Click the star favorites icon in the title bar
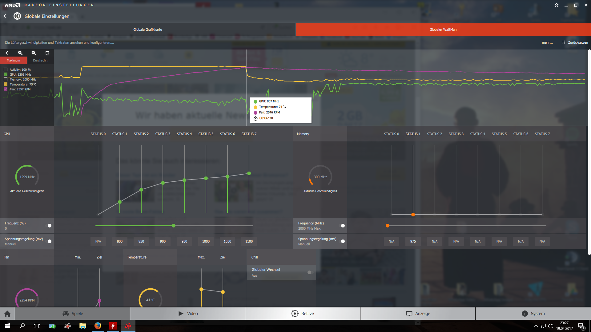Screen dimensions: 591x332 point(557,5)
